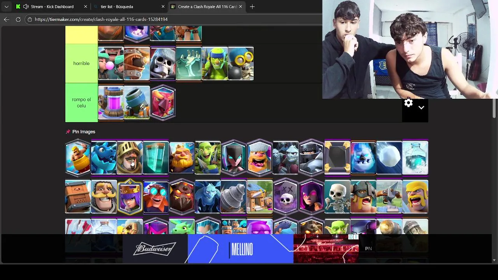Select the blue Minions card
The height and width of the screenshot is (280, 498).
(208, 197)
